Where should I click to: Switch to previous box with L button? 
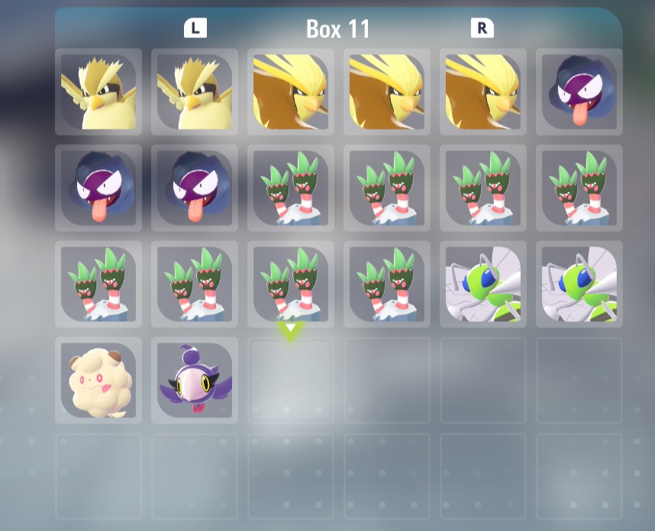coord(195,28)
